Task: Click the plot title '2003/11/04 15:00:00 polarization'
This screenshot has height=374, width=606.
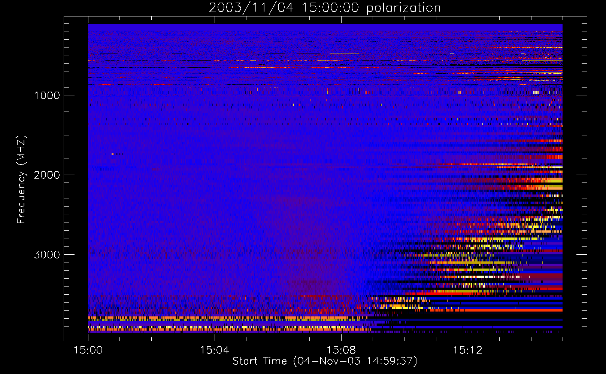Action: tap(325, 8)
